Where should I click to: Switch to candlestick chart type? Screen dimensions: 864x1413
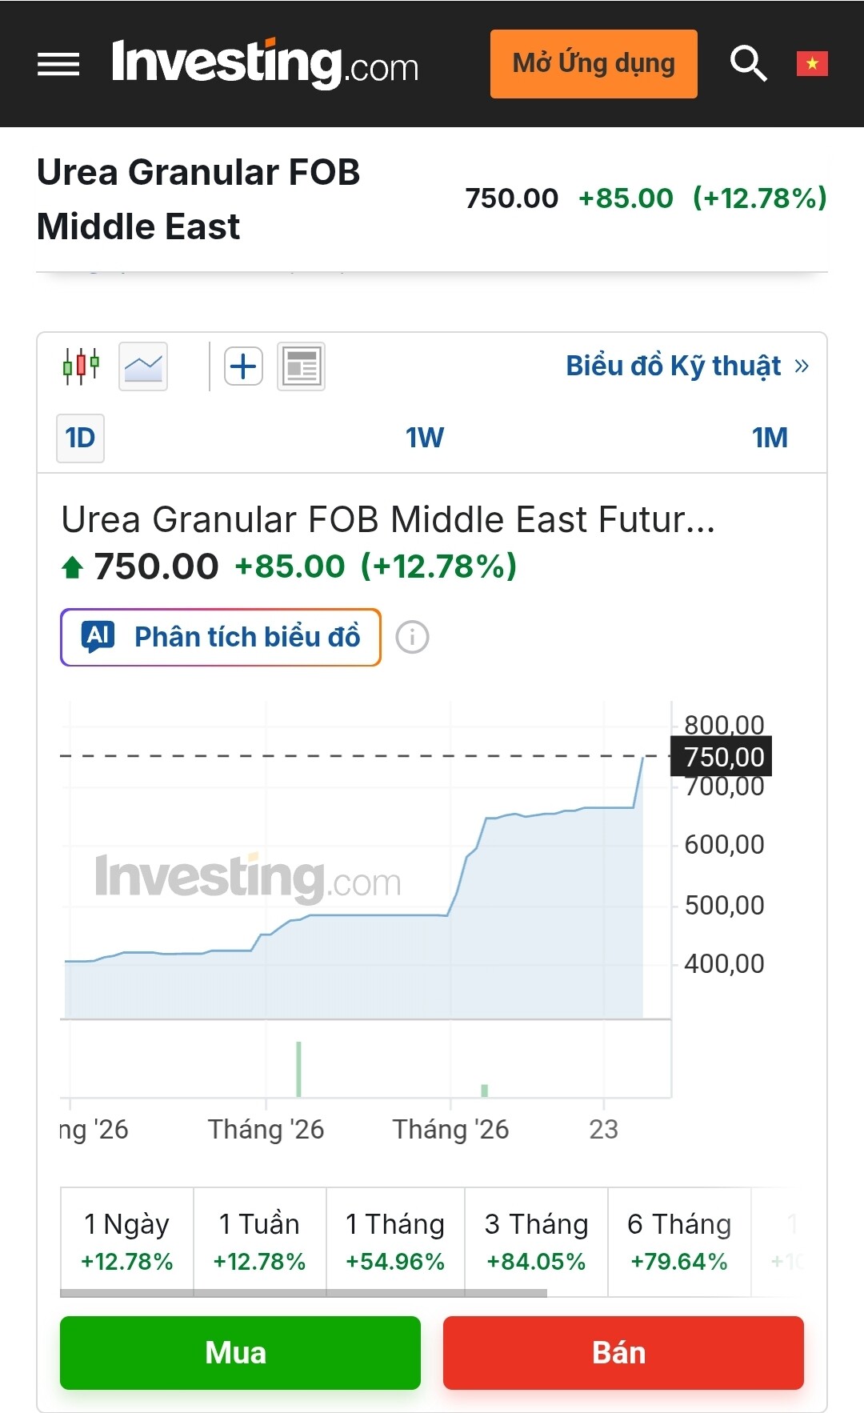click(x=81, y=366)
